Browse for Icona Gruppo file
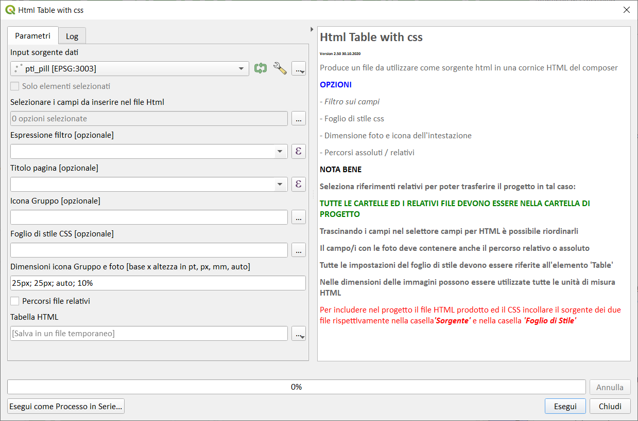 (299, 217)
